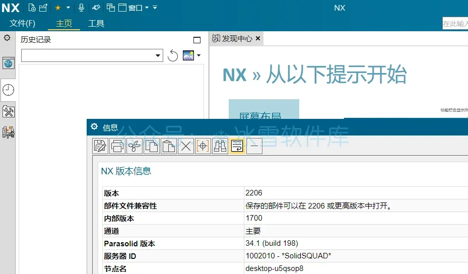Expand the quick access toolbar options arrow
Image resolution: width=468 pixels, height=274 pixels.
[155, 8]
